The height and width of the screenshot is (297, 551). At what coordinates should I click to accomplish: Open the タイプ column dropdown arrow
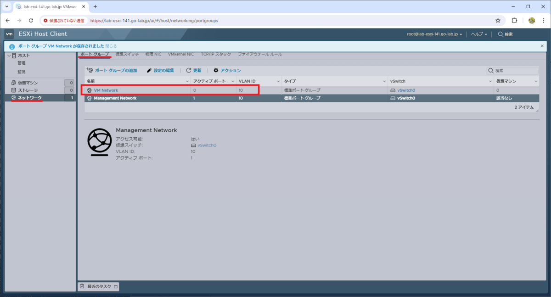tap(384, 81)
